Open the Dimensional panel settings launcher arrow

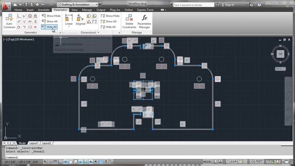[119, 33]
